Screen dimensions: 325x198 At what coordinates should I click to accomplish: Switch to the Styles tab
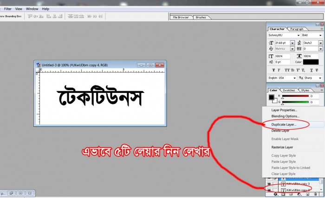pyautogui.click(x=305, y=90)
